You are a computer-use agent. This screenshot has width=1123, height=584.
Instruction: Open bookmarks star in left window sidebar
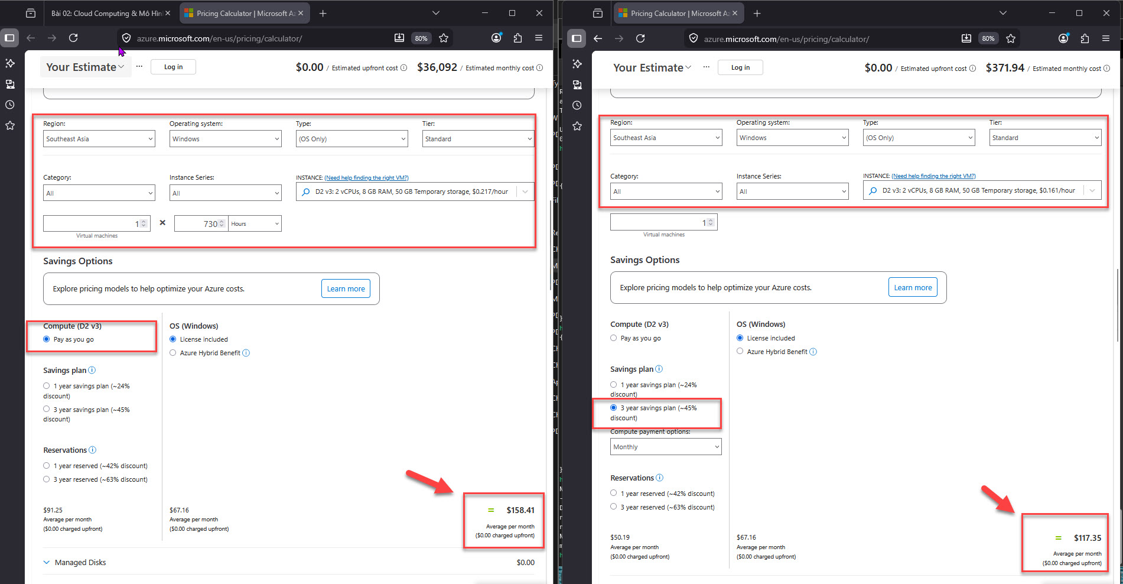pyautogui.click(x=10, y=125)
